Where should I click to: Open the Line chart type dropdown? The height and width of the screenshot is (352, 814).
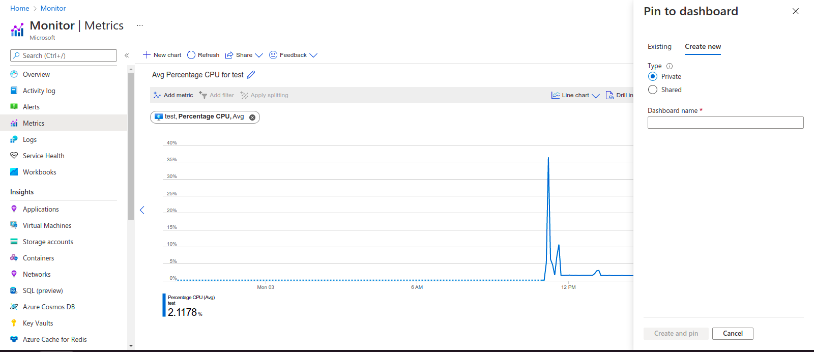(575, 95)
